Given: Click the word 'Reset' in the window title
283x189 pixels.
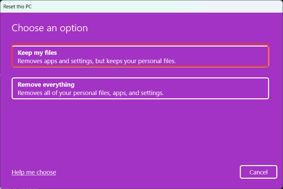Looking at the screenshot, I should 10,6.
